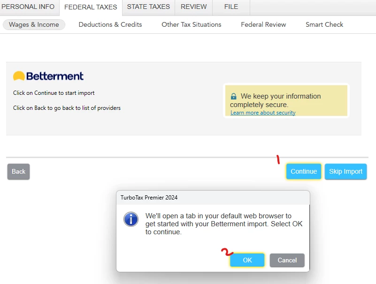This screenshot has height=284, width=376.
Task: Click the security lock icon
Action: click(x=234, y=96)
